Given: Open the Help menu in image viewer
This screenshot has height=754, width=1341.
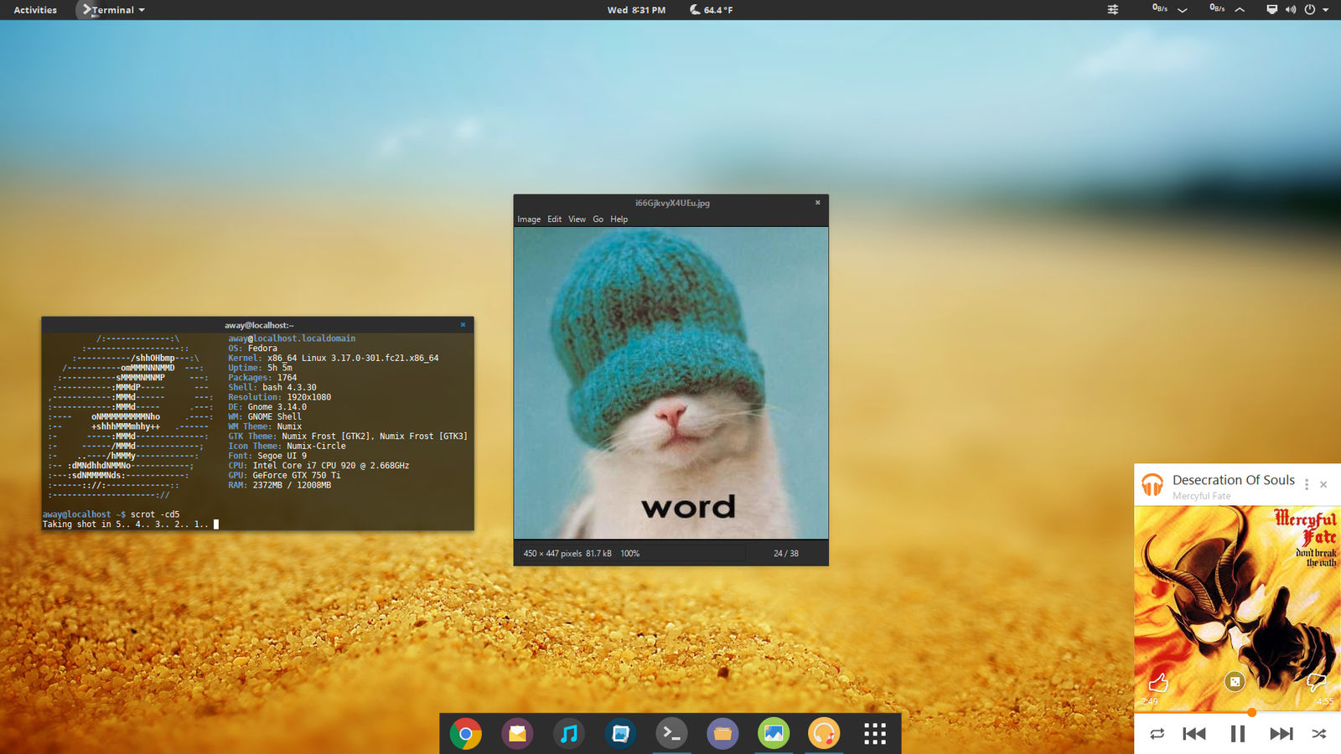Looking at the screenshot, I should (x=619, y=219).
